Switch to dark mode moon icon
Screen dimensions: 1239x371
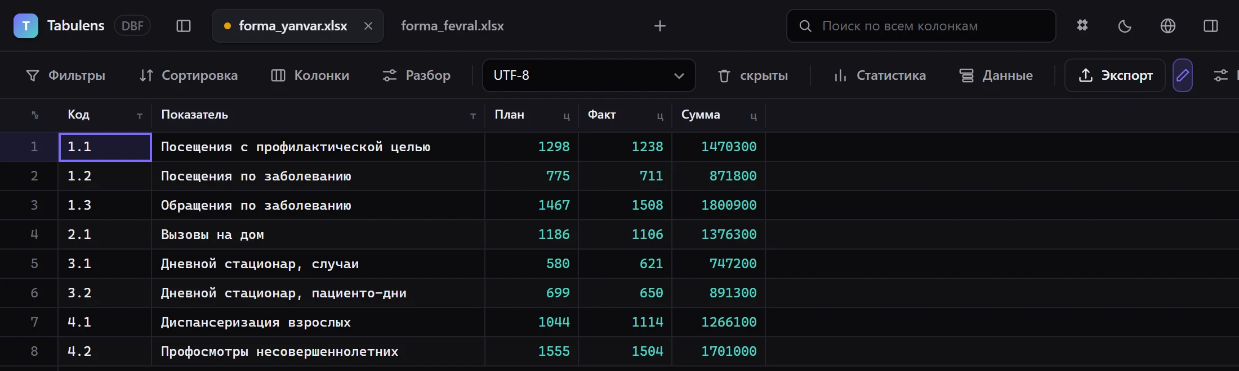click(1125, 26)
